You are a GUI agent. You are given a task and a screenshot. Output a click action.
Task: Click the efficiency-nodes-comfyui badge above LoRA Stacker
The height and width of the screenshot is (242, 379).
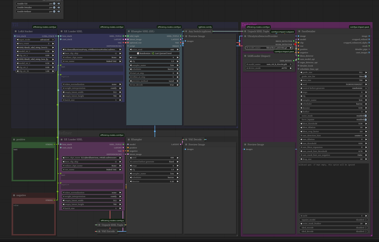click(x=45, y=27)
